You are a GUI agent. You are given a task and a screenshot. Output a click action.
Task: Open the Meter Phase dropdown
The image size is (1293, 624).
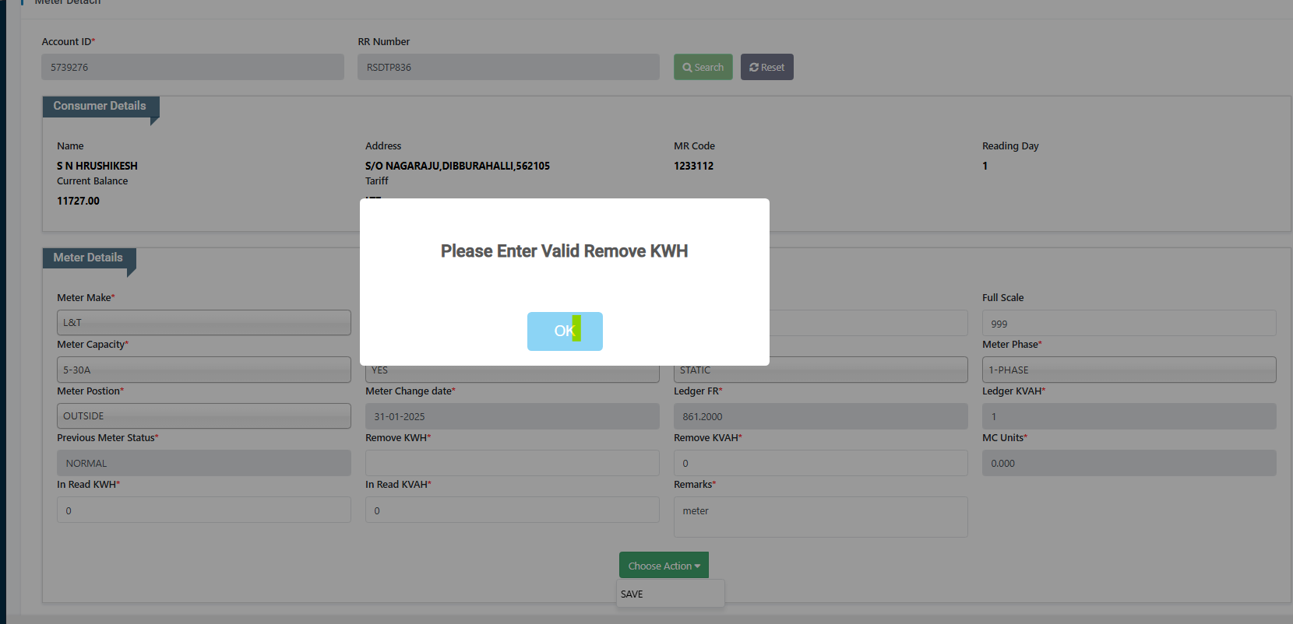[1129, 370]
